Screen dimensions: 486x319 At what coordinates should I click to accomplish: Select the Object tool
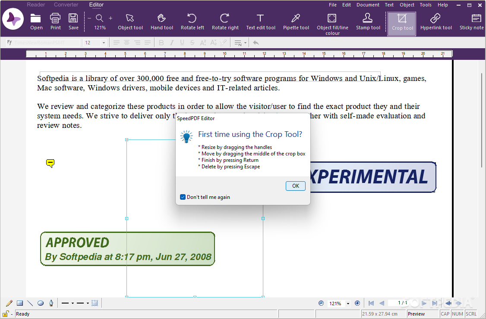[130, 22]
